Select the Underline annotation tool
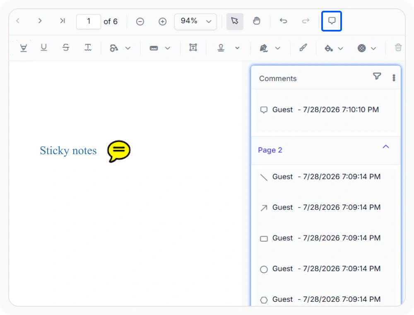The height and width of the screenshot is (315, 414). point(44,48)
